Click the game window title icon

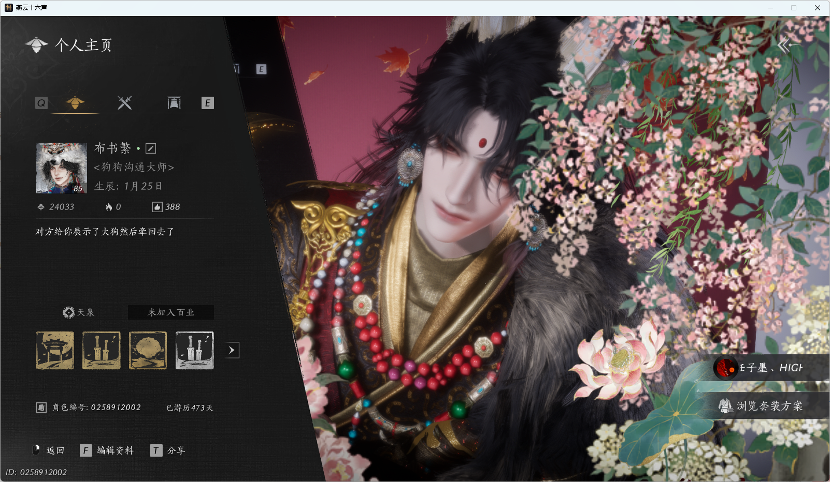pyautogui.click(x=8, y=8)
